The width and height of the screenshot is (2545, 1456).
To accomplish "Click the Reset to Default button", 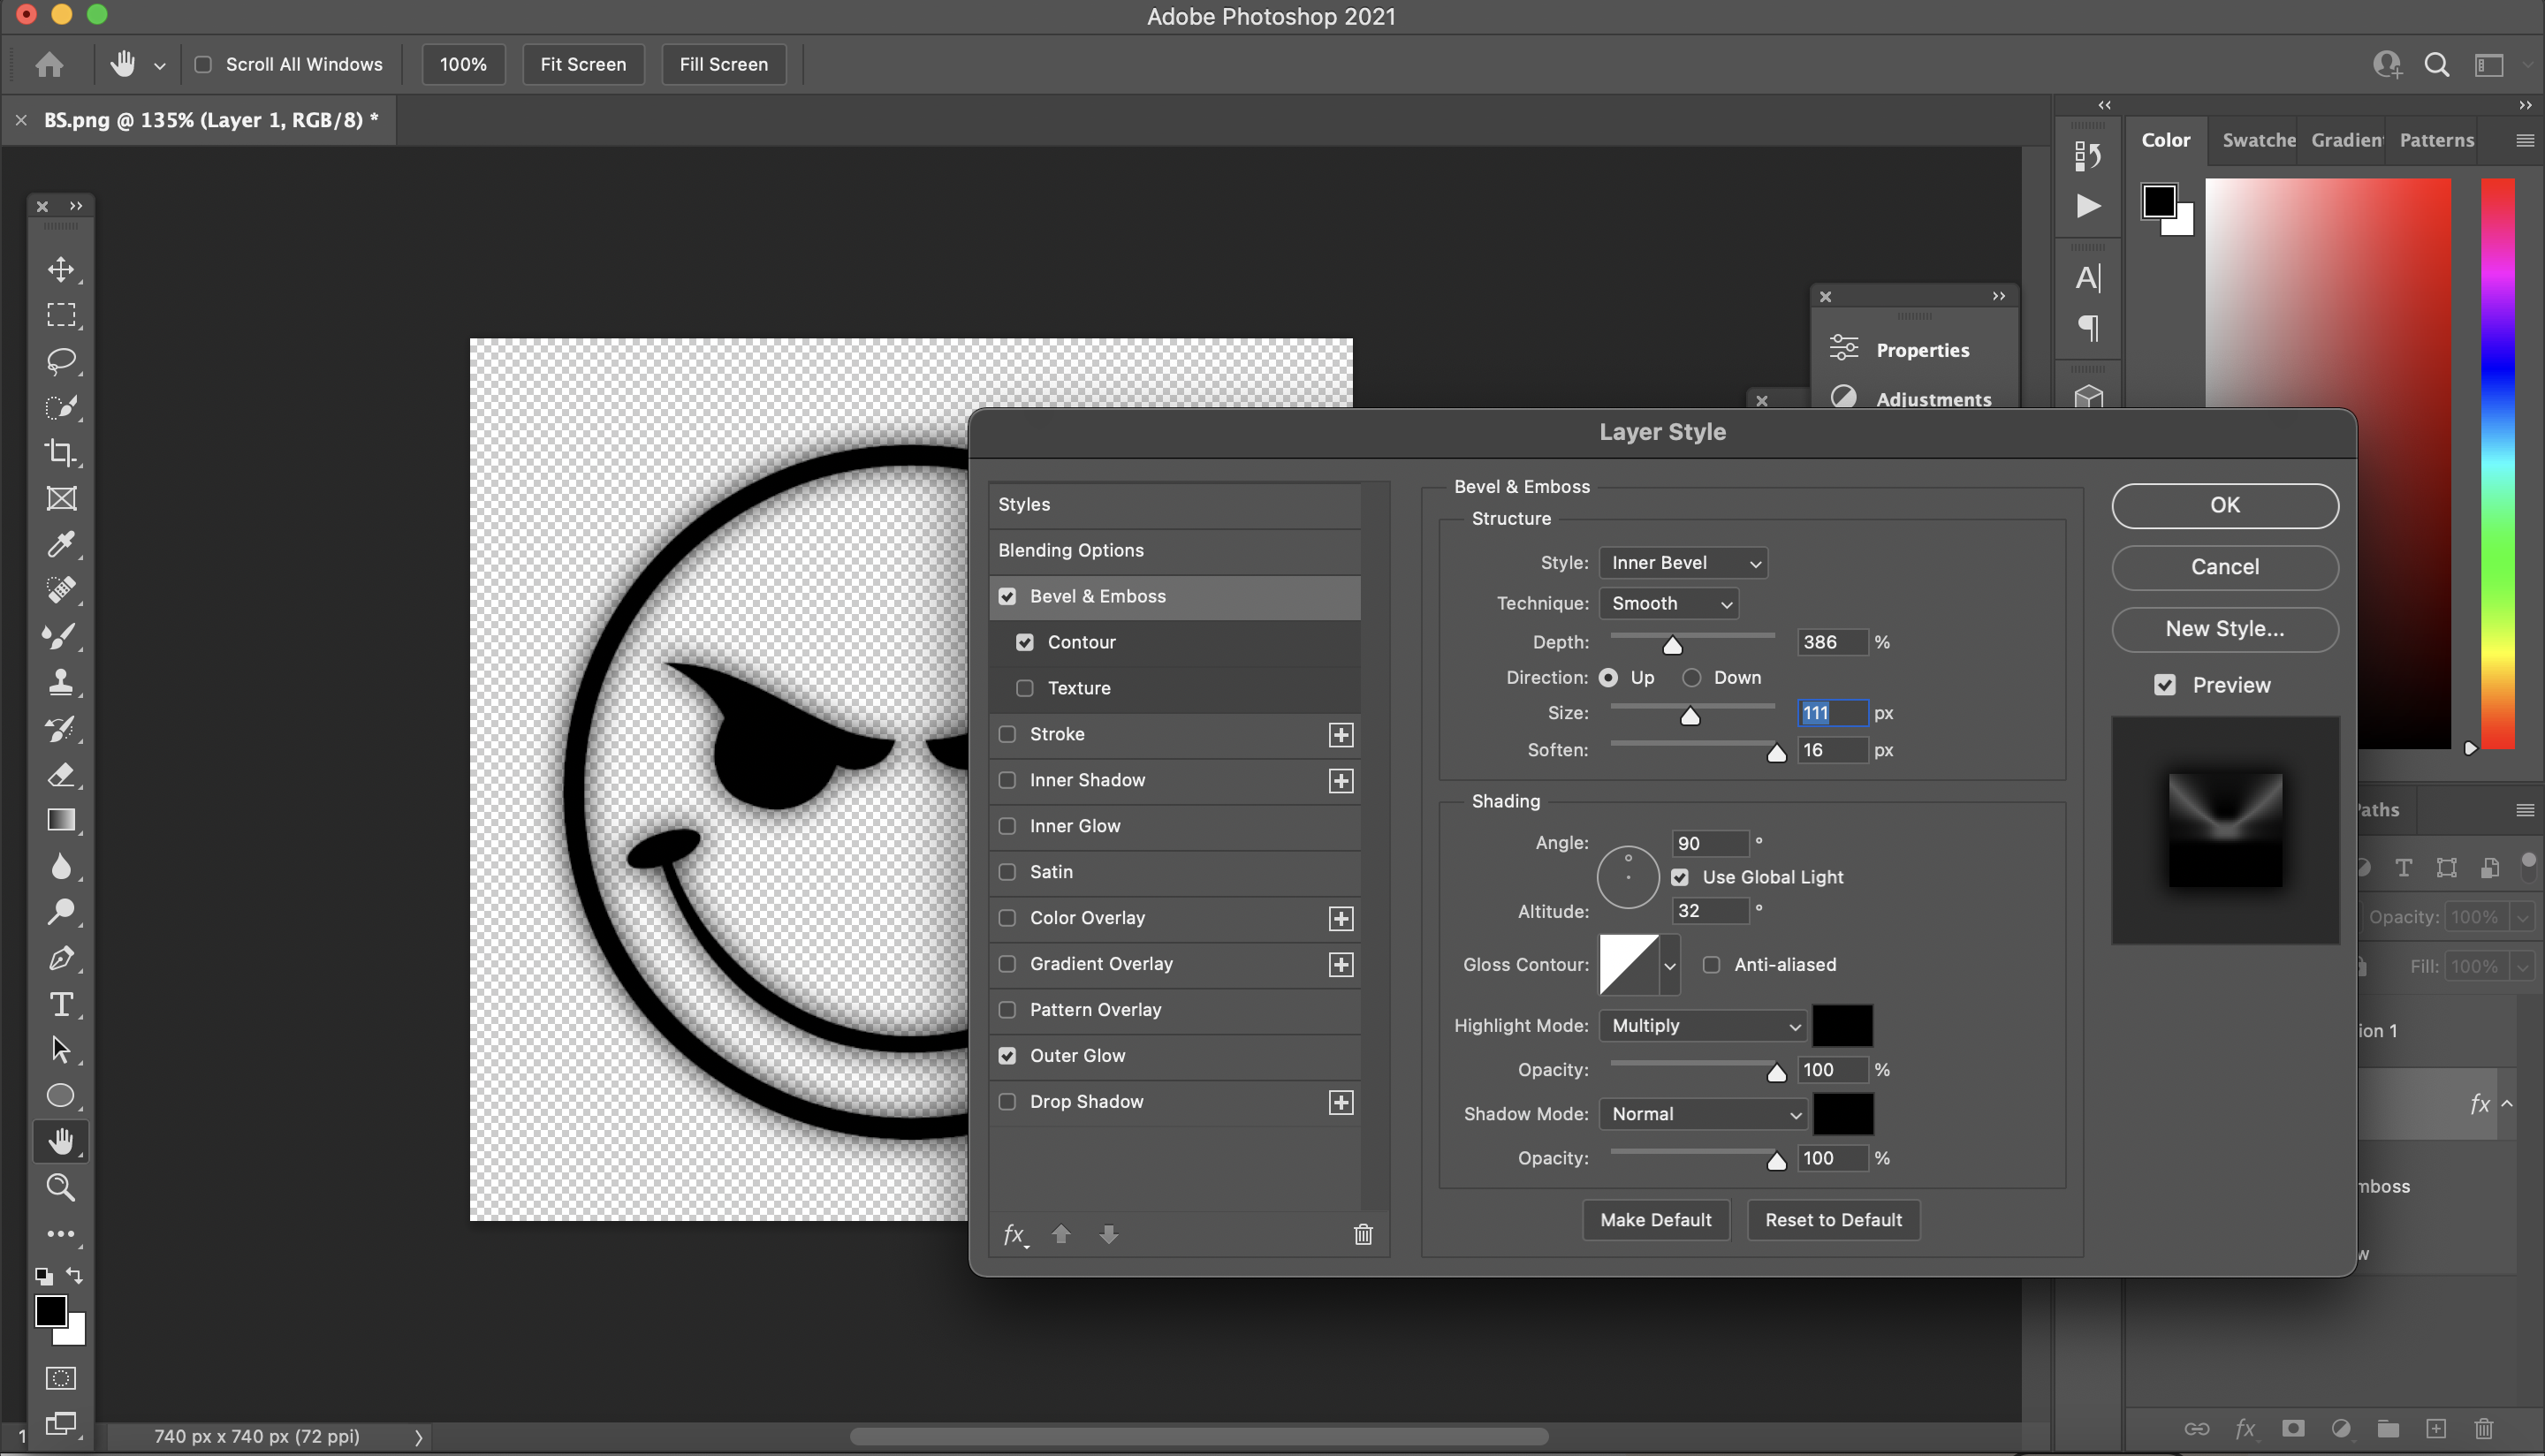I will pos(1833,1219).
